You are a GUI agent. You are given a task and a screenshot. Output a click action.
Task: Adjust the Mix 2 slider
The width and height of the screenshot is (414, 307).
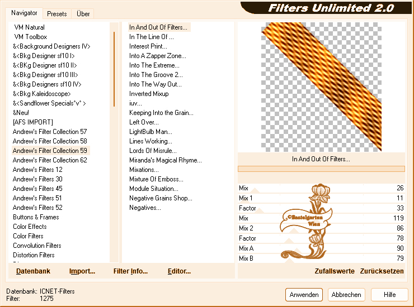pyautogui.click(x=321, y=228)
